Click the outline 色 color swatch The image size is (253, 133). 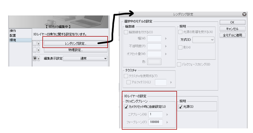(x=154, y=62)
